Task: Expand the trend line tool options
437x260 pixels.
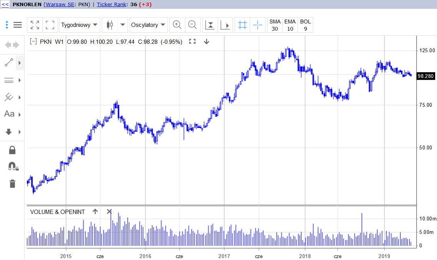Action: (x=20, y=63)
